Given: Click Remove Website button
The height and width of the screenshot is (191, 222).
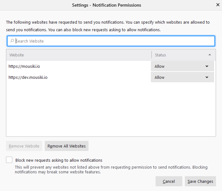Looking at the screenshot, I should pos(24,146).
